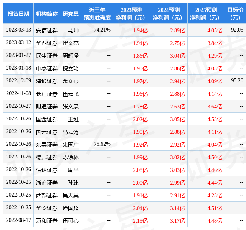Click analyst name 吴天昊
Viewport: 246px width, 230px height.
(x=71, y=195)
